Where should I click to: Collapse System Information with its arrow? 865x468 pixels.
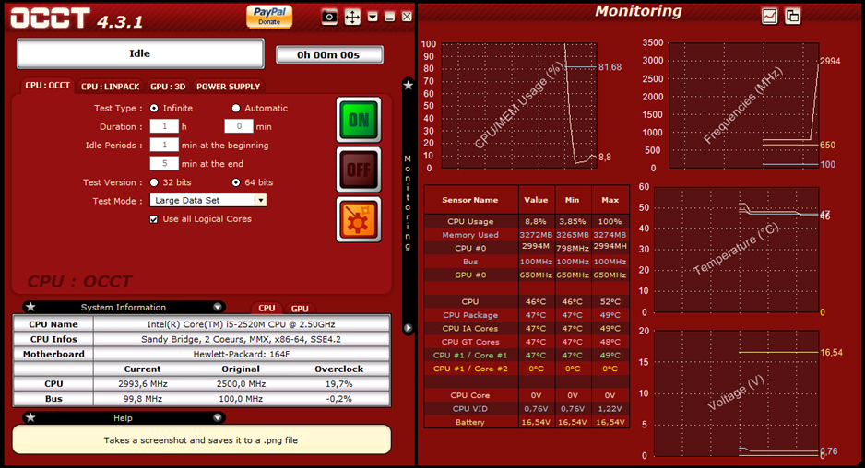[218, 307]
